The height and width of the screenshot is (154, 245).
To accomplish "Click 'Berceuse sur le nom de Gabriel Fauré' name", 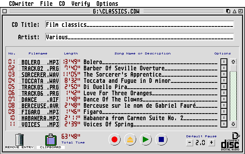I will point(140,105).
